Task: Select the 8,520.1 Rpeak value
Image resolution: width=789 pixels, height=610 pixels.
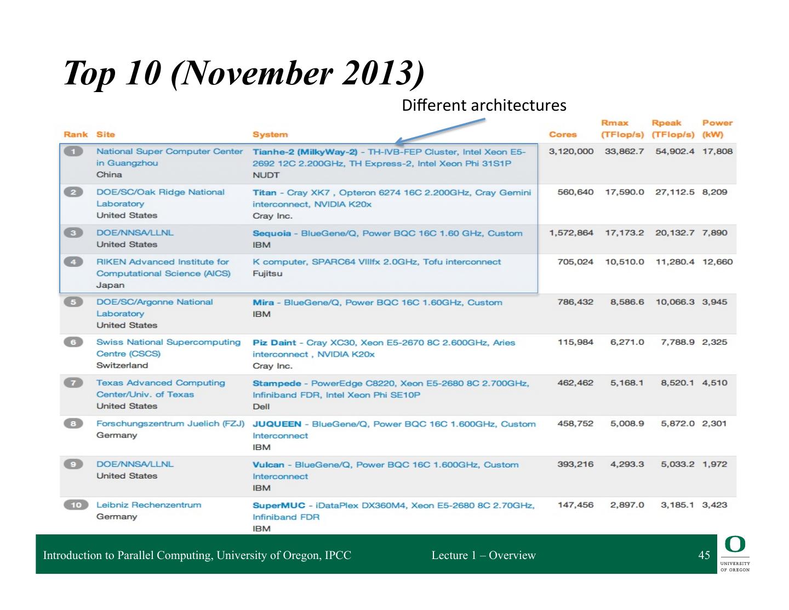Action: [678, 383]
